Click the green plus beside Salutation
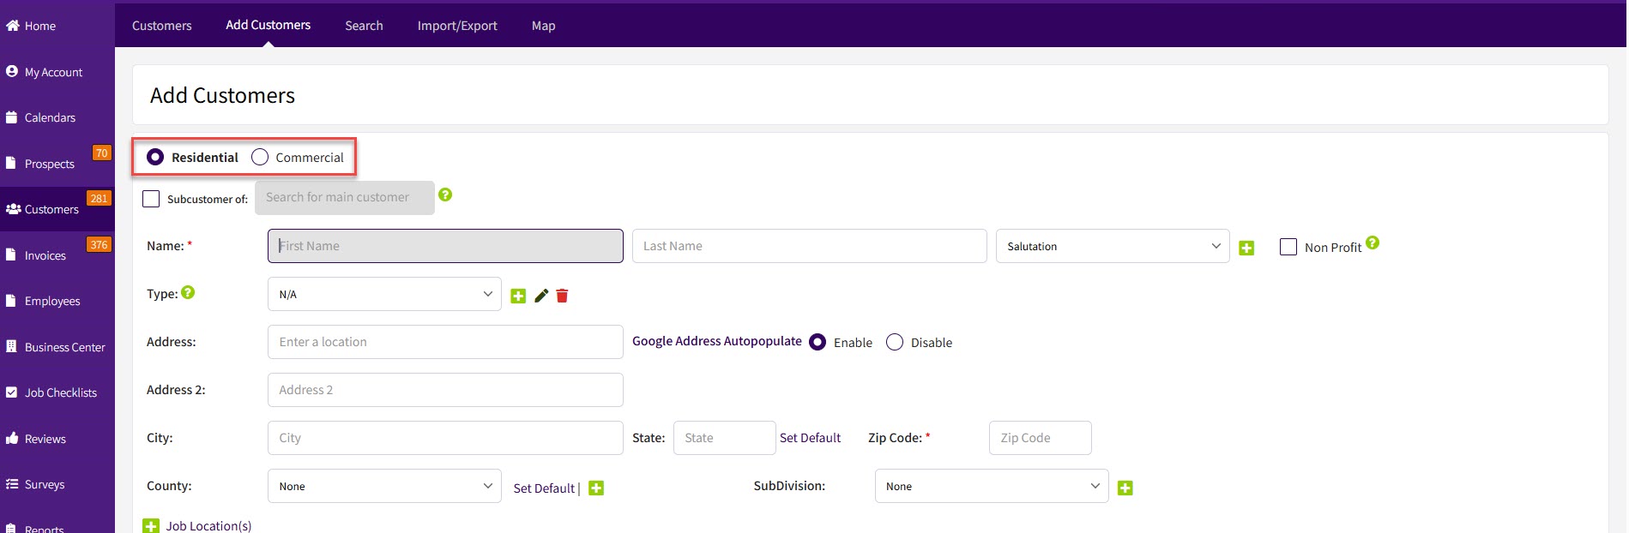Viewport: 1629px width, 533px height. point(1247,248)
